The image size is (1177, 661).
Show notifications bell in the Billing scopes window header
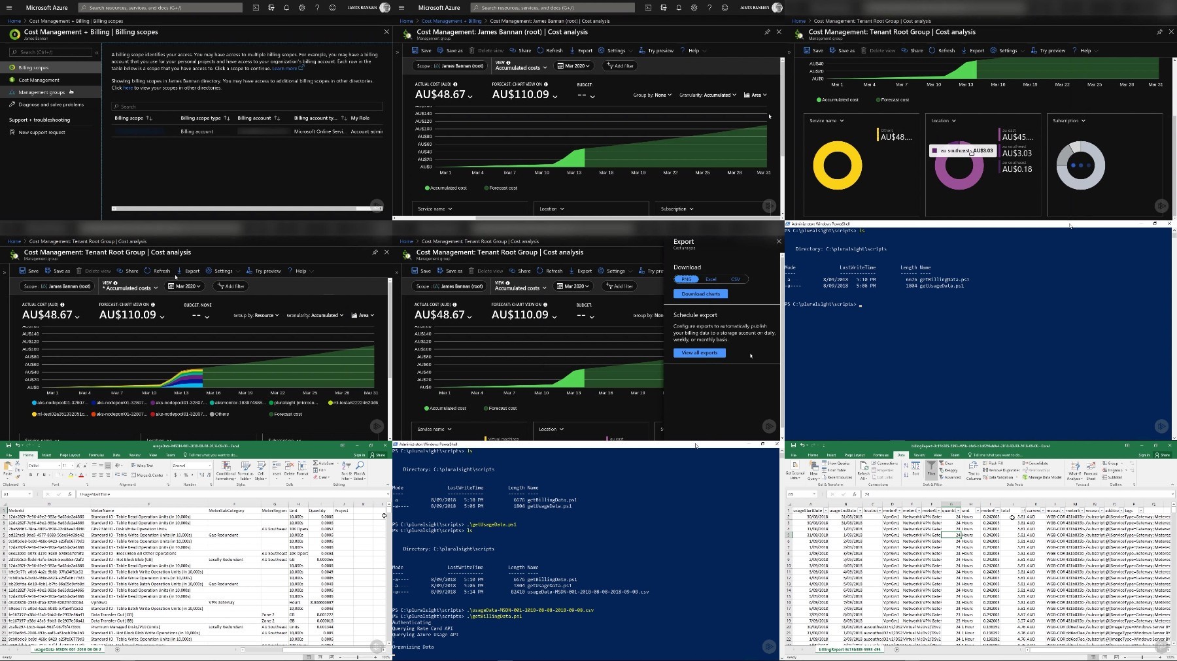point(286,8)
